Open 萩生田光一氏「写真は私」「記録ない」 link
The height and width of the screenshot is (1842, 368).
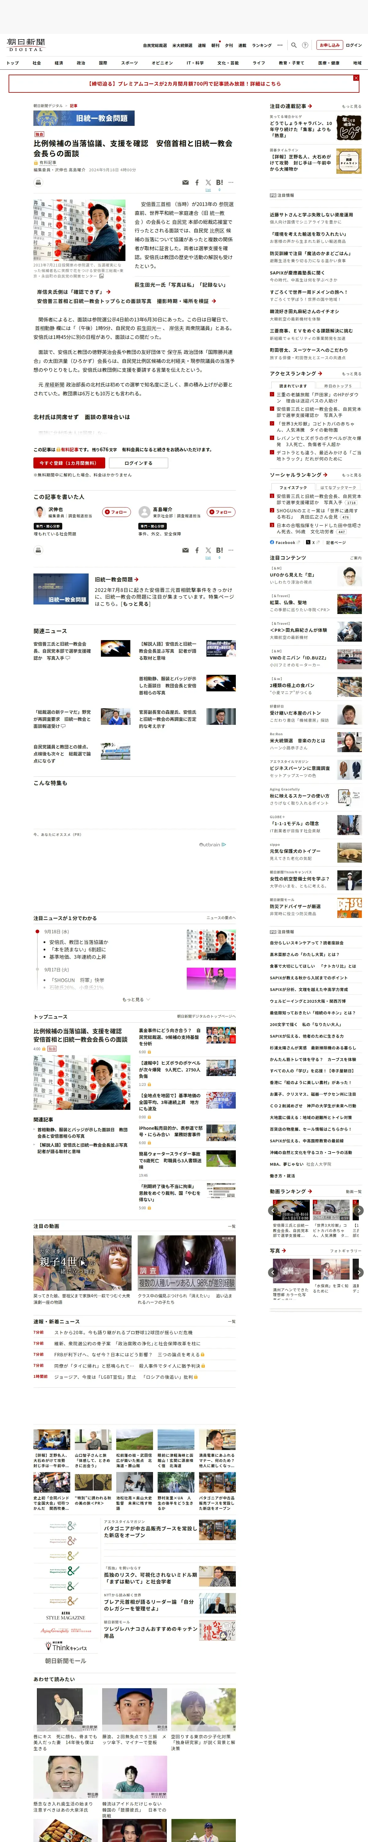pos(182,285)
